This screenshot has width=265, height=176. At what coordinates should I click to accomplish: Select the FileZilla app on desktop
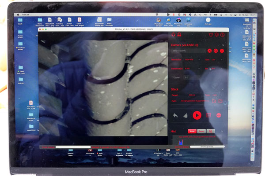coord(90,152)
